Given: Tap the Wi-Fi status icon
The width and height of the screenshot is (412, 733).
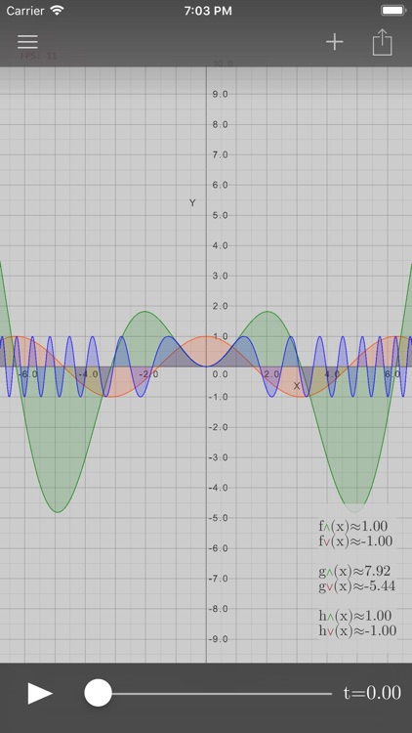Looking at the screenshot, I should point(57,11).
